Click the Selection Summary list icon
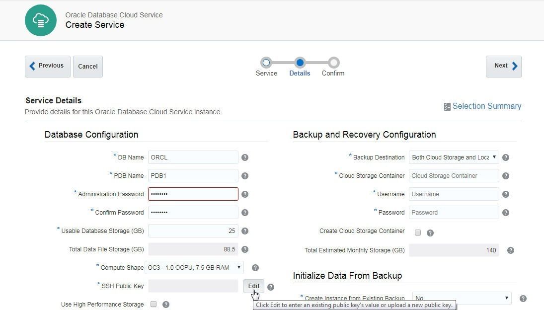 447,107
